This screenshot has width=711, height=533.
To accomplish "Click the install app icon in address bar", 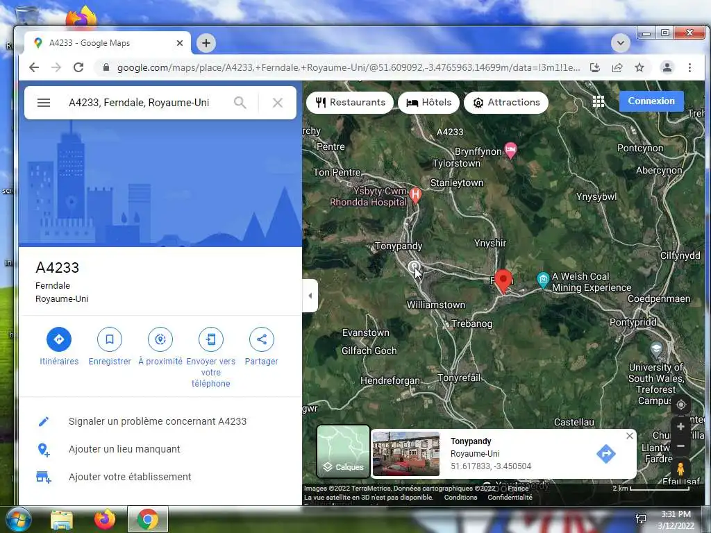I will pos(595,67).
